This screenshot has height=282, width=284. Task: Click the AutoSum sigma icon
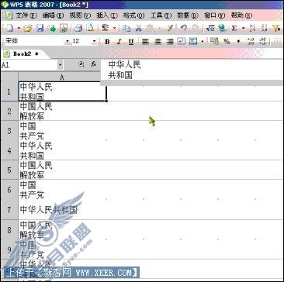coord(234,28)
